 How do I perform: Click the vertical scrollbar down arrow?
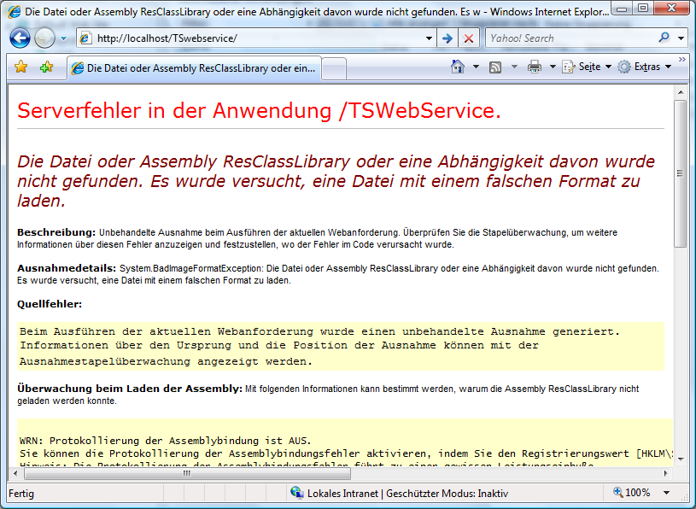(x=681, y=459)
